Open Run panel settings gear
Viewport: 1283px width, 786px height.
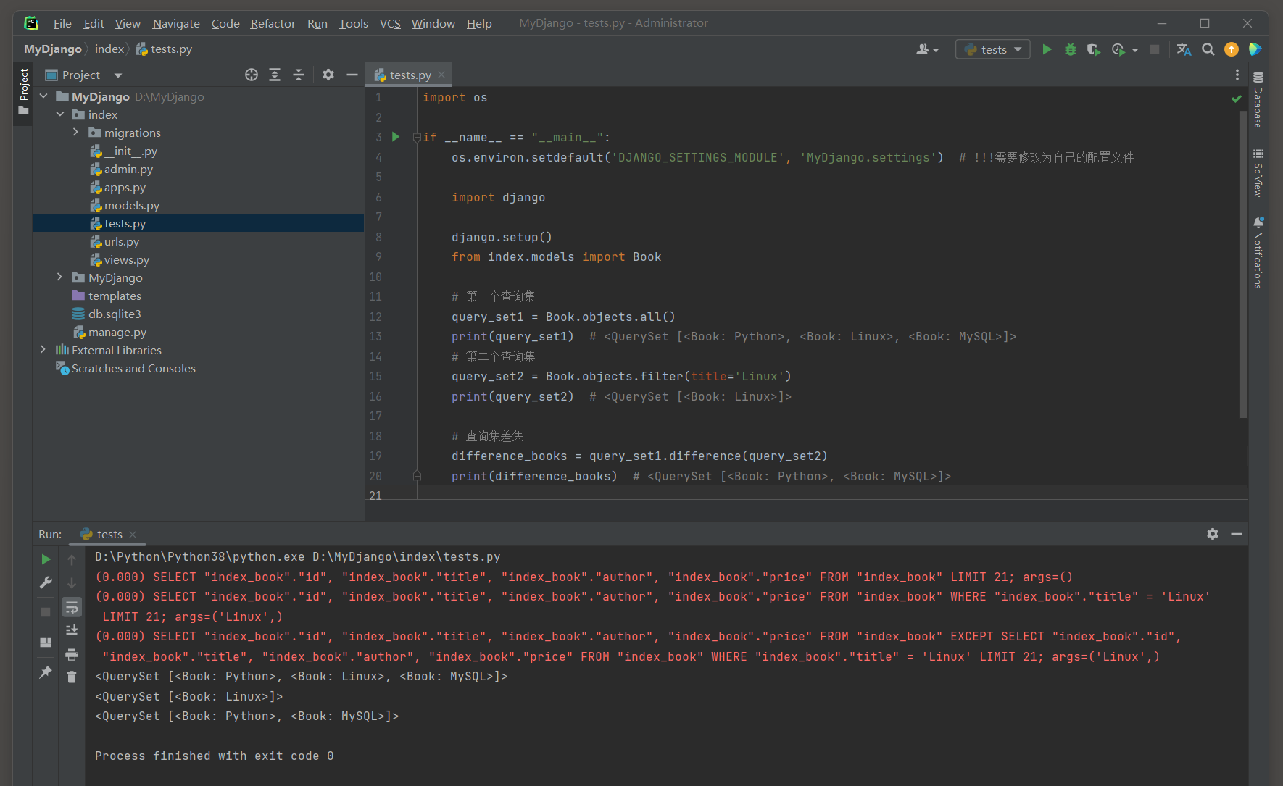point(1213,534)
